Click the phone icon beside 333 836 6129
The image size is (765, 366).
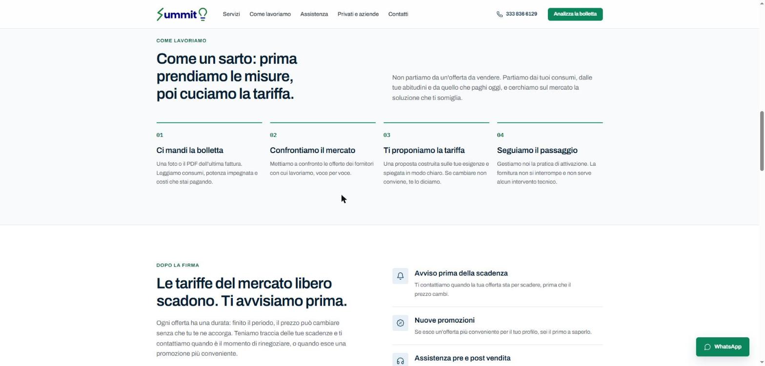[x=500, y=14]
